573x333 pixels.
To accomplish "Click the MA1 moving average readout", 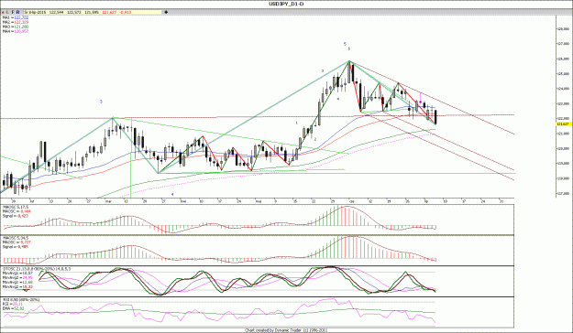I will click(x=16, y=17).
